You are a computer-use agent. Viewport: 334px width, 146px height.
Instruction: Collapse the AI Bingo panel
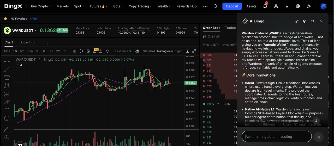[x=320, y=21]
